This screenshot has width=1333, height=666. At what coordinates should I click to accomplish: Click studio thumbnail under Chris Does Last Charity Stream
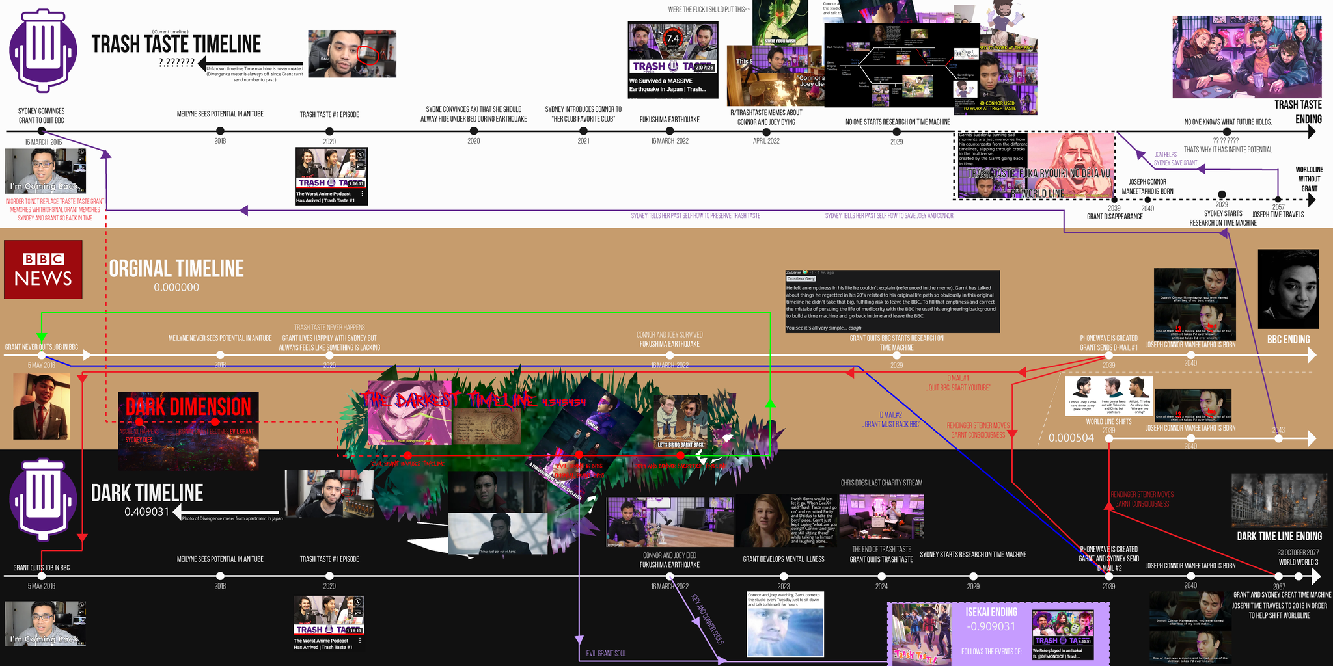click(881, 516)
